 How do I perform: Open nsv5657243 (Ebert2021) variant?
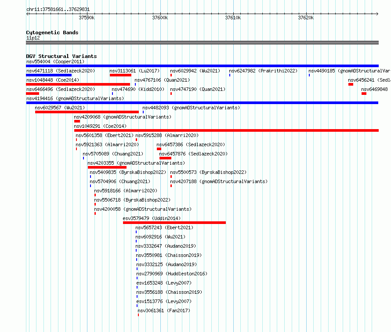coord(164,227)
